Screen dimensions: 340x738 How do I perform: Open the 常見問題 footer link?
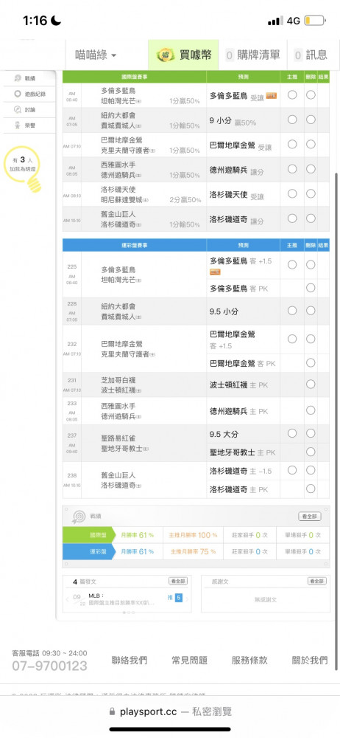[189, 661]
